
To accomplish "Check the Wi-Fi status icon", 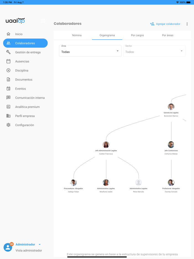I will pos(177,2).
